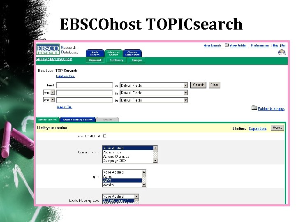This screenshot has height=222, width=296.
Task: Click into the Find input field
Action: click(x=84, y=86)
